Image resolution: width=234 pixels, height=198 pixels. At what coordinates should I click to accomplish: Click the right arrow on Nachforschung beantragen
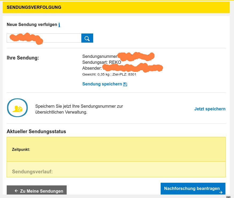tap(221, 192)
